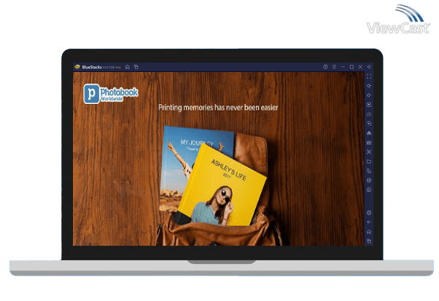The width and height of the screenshot is (439, 301).
Task: Click 'Printing memories has never been easier' text
Action: tap(218, 108)
